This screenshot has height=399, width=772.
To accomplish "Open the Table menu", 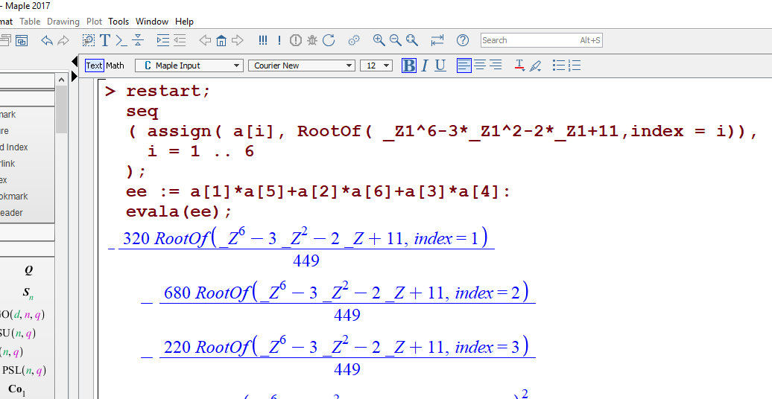I will [x=30, y=21].
